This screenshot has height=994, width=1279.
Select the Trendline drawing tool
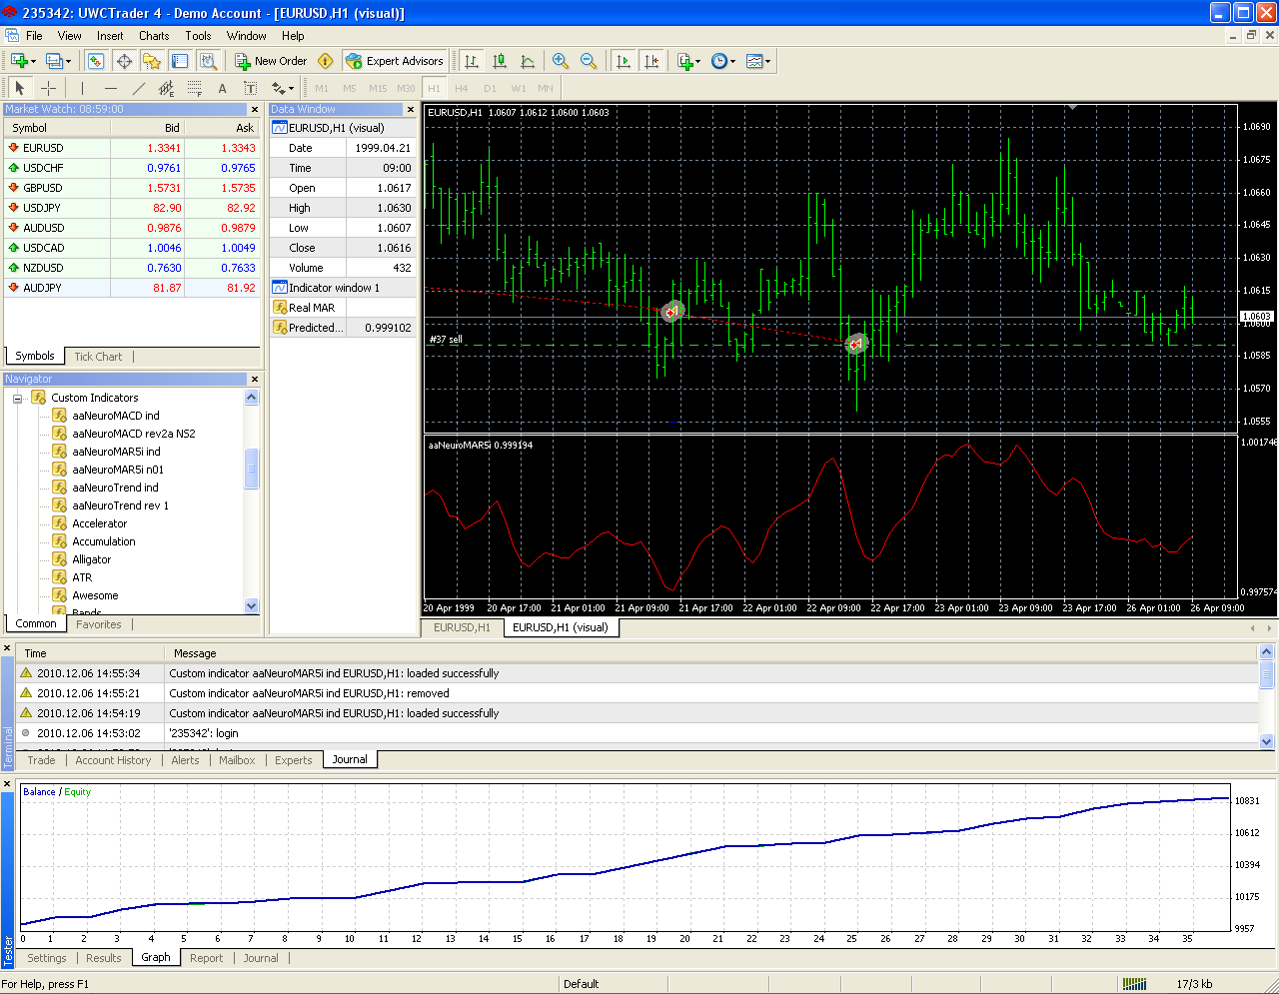tap(138, 88)
